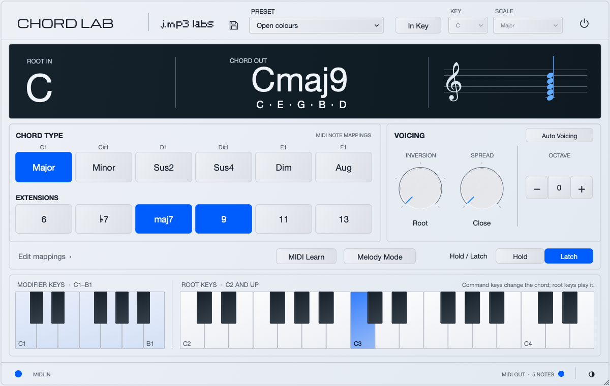Disable the maj7 extension
Image resolution: width=610 pixels, height=386 pixels.
164,219
